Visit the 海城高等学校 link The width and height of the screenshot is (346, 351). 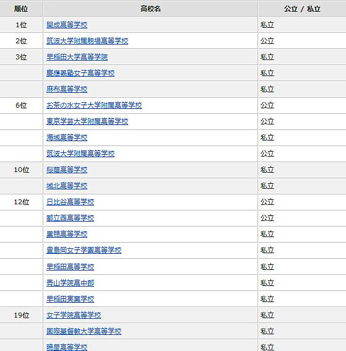point(67,137)
